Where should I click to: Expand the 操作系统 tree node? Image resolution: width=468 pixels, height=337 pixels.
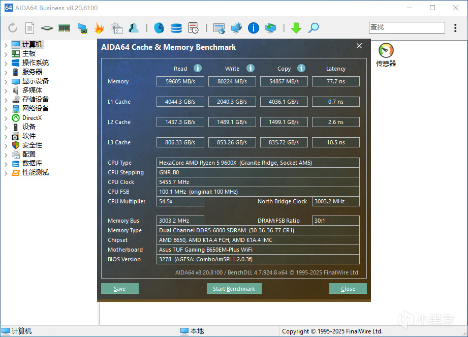pyautogui.click(x=6, y=63)
